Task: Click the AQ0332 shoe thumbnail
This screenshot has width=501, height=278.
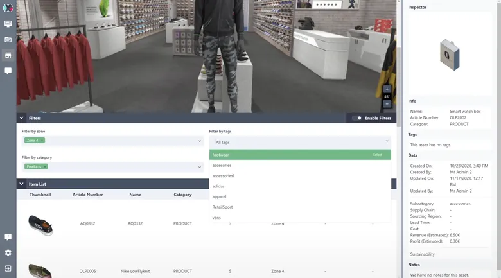Action: pos(40,225)
